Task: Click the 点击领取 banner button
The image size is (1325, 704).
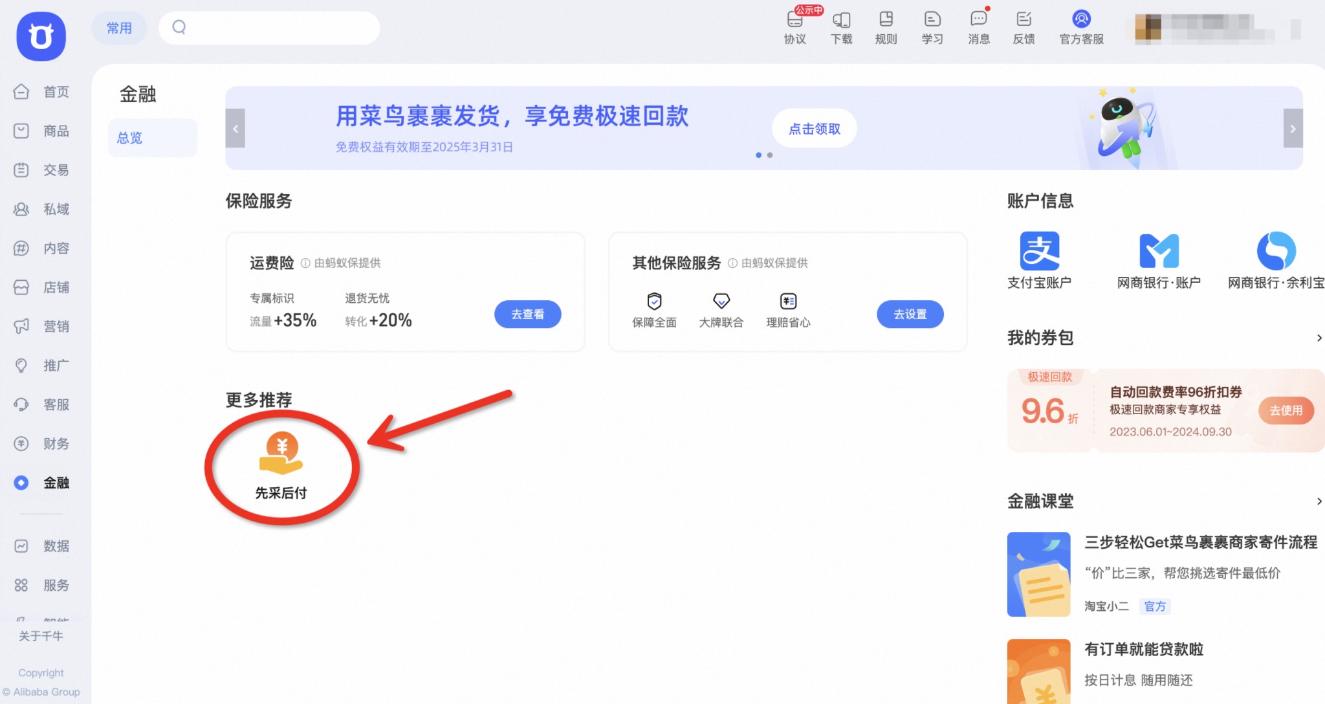Action: (815, 129)
